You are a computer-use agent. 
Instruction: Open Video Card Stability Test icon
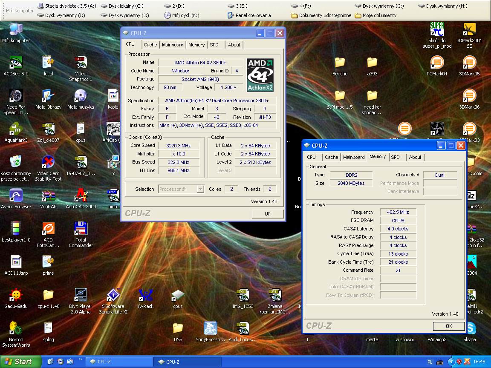point(48,168)
